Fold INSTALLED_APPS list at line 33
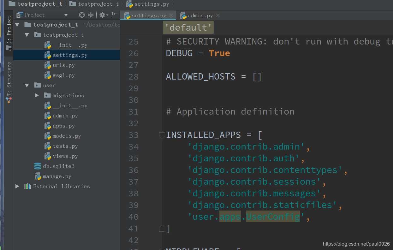The image size is (393, 250). (162, 135)
